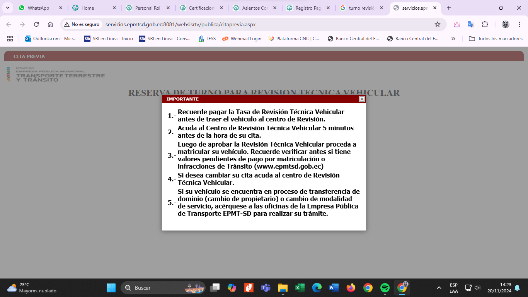Open Excel from the taskbar
This screenshot has width=528, height=297.
(x=300, y=288)
